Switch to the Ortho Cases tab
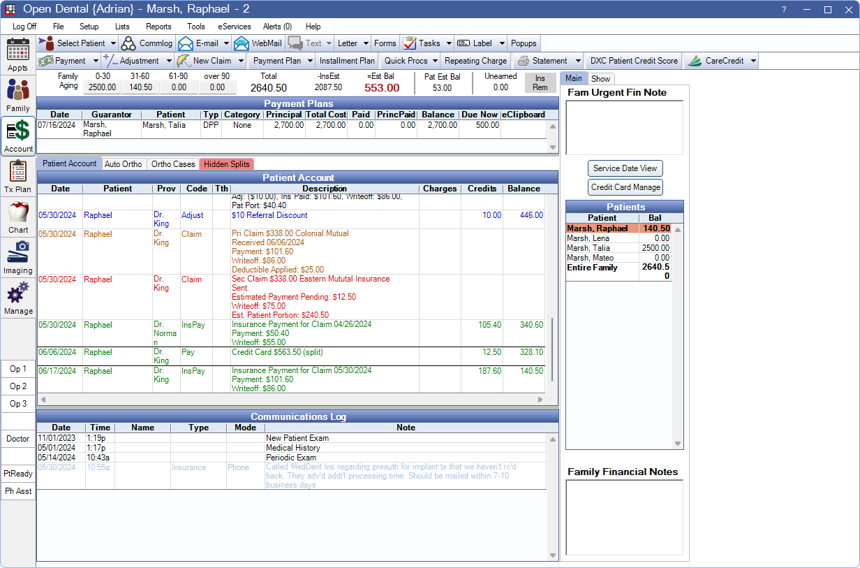Viewport: 860px width, 568px height. pos(173,164)
